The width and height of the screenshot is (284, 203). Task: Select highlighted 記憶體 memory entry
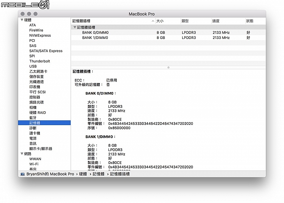pyautogui.click(x=44, y=123)
